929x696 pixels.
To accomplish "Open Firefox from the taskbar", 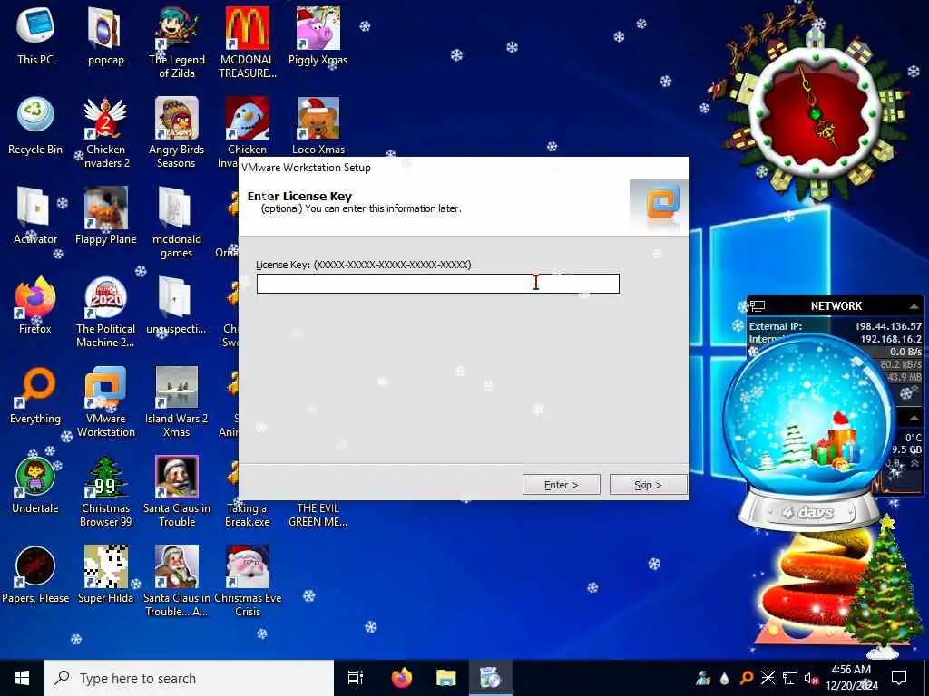I will 402,678.
